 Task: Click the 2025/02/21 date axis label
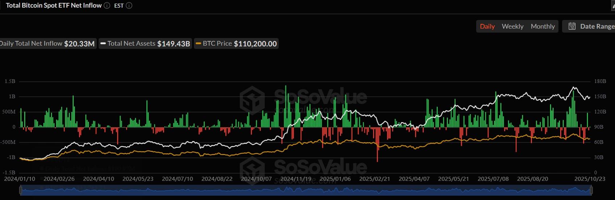[375, 179]
